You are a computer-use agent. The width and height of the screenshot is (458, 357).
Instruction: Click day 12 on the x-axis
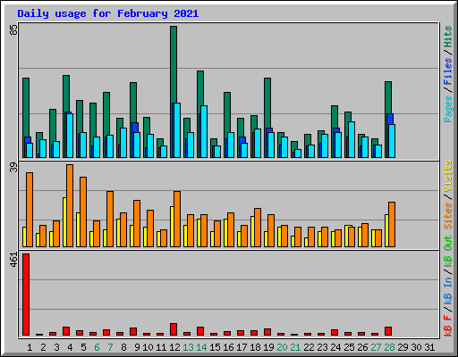pyautogui.click(x=174, y=347)
